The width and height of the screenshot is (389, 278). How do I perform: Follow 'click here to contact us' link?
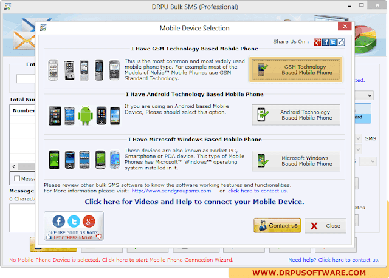click(258, 191)
